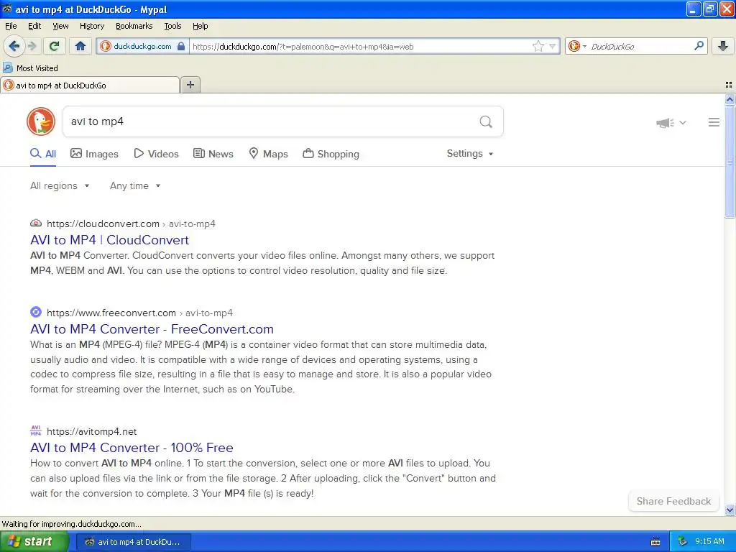Open the browser home page
The image size is (736, 552).
pyautogui.click(x=80, y=46)
